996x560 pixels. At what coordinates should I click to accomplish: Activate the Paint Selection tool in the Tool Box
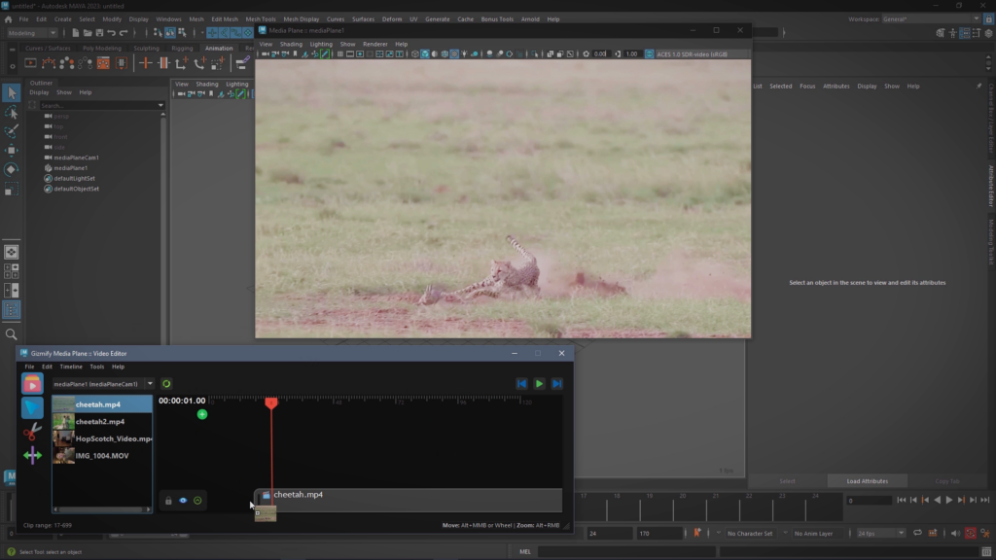(x=12, y=131)
